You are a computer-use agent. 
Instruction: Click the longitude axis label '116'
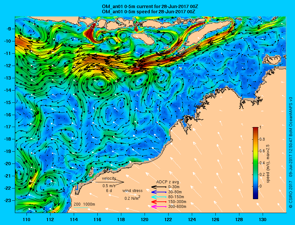(97, 220)
